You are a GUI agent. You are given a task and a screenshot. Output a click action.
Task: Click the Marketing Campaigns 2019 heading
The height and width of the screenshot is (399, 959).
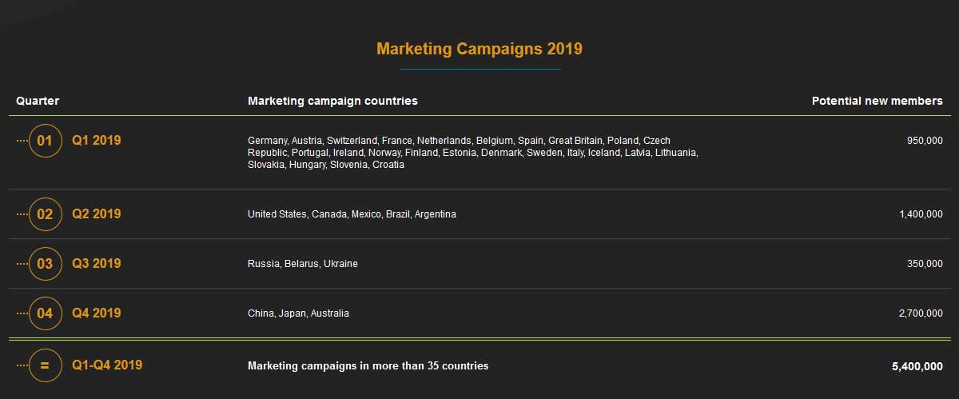click(x=479, y=49)
